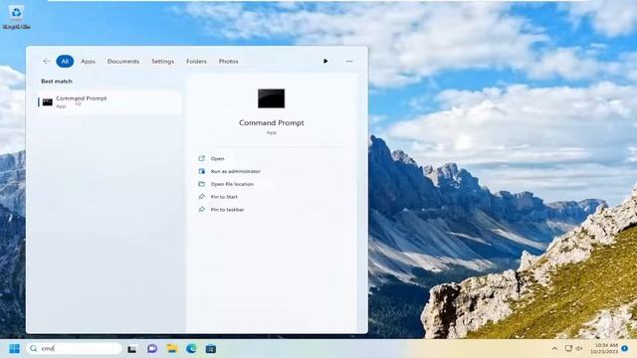Go back with the search panel arrow
This screenshot has width=637, height=358.
(x=47, y=62)
